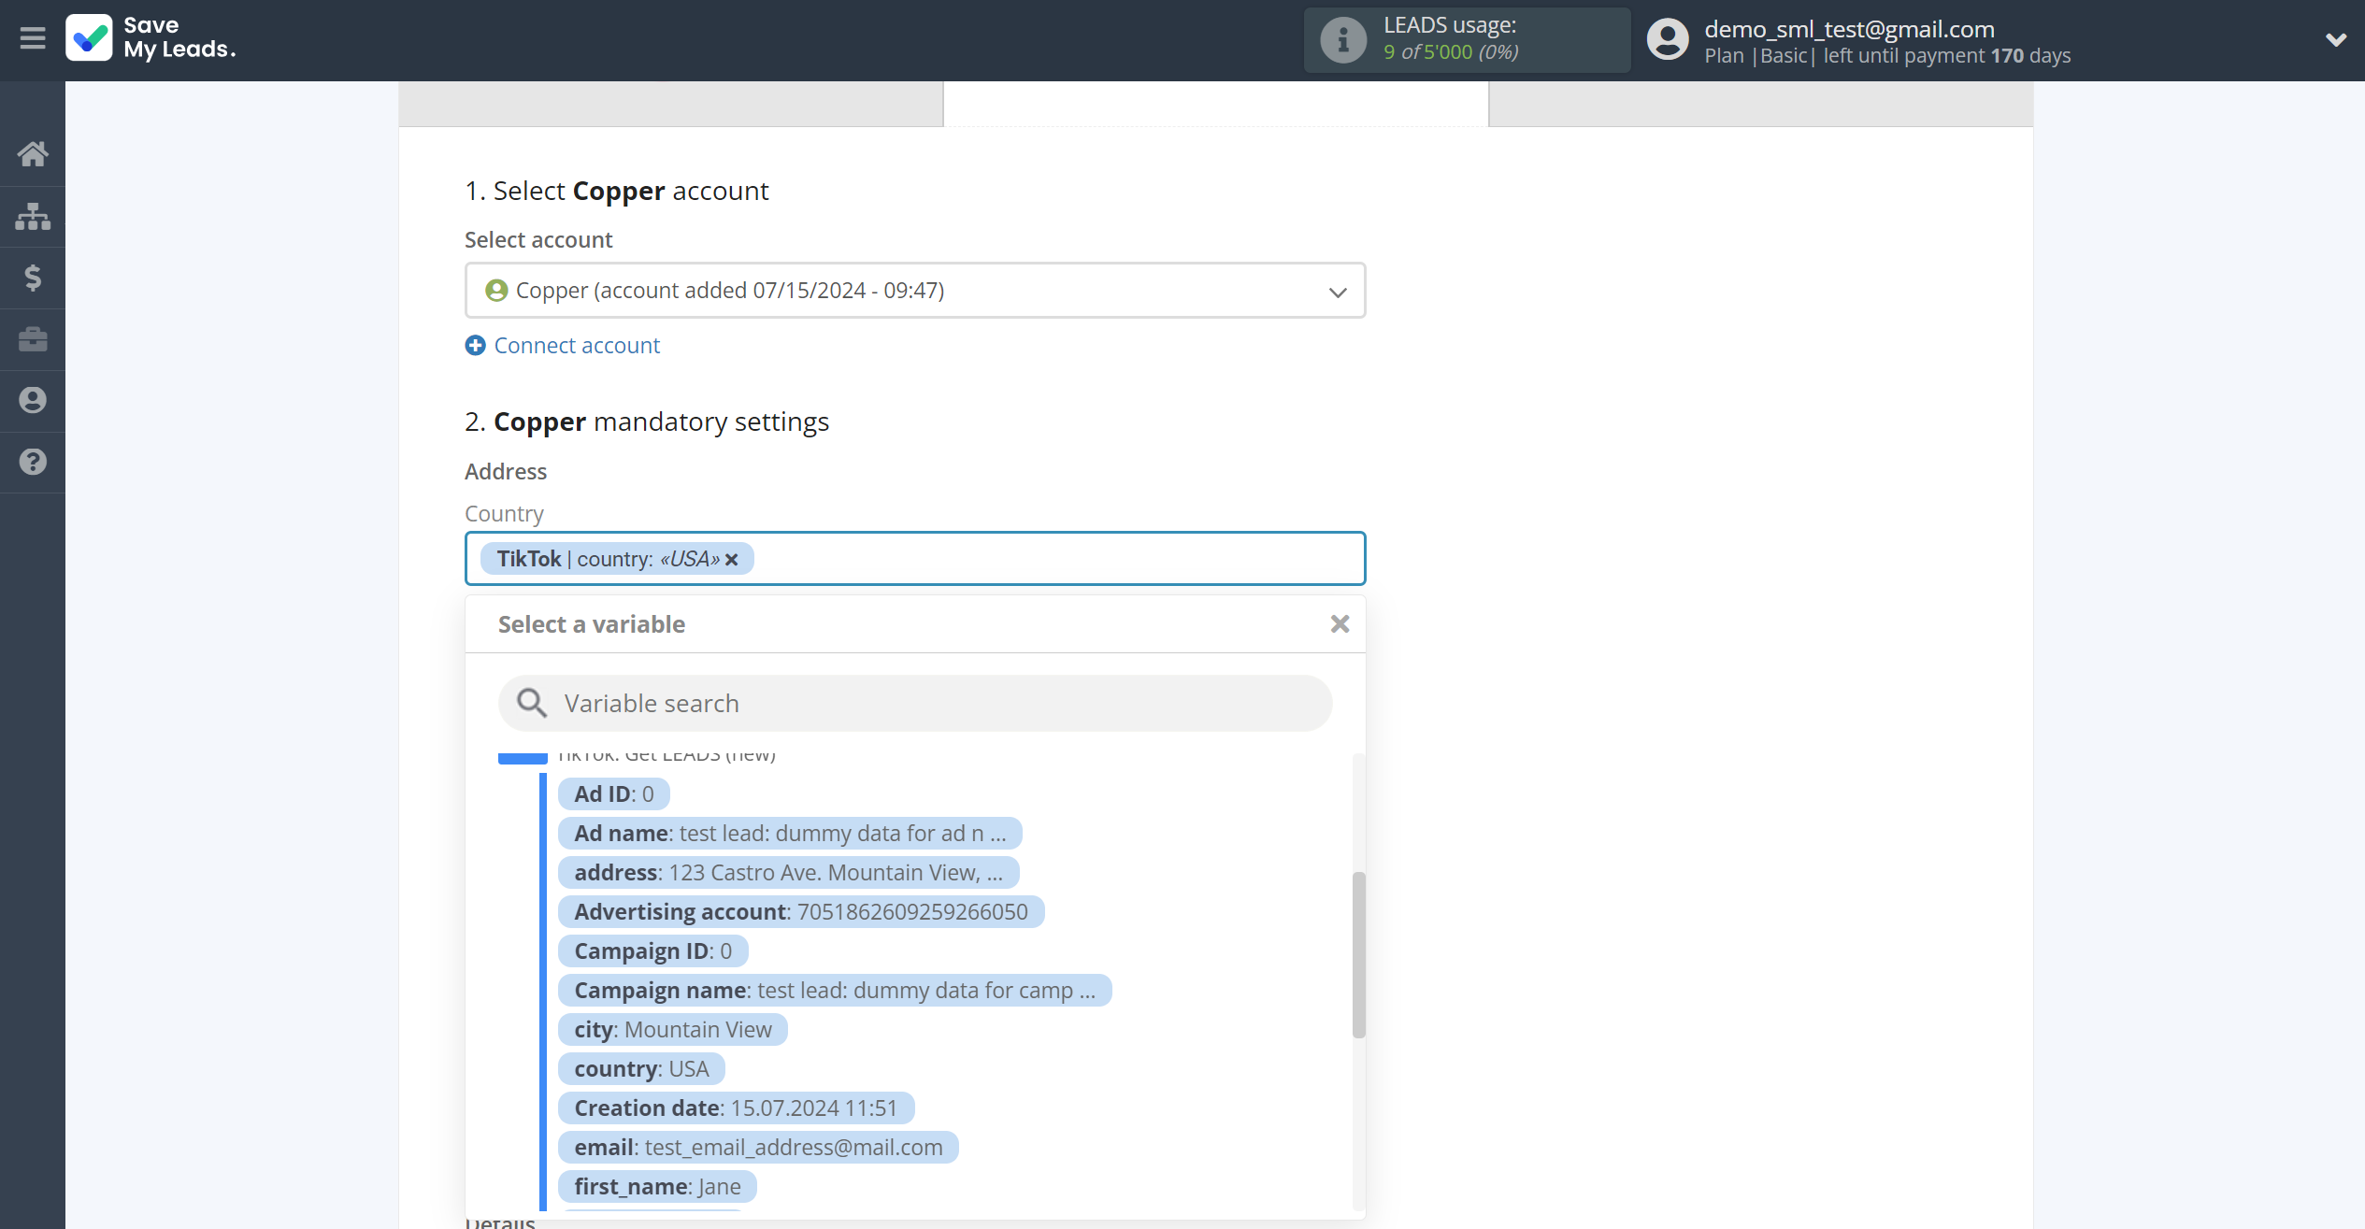Click the LEADS usage info icon

1343,40
